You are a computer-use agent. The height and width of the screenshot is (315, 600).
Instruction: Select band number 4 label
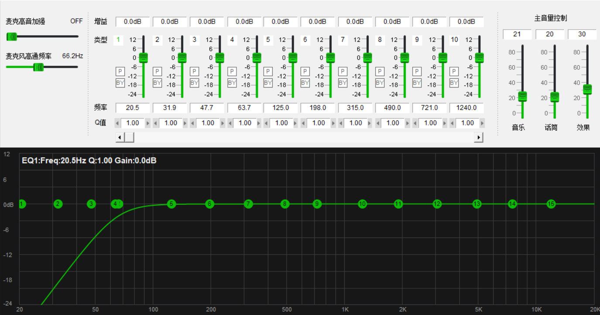232,40
